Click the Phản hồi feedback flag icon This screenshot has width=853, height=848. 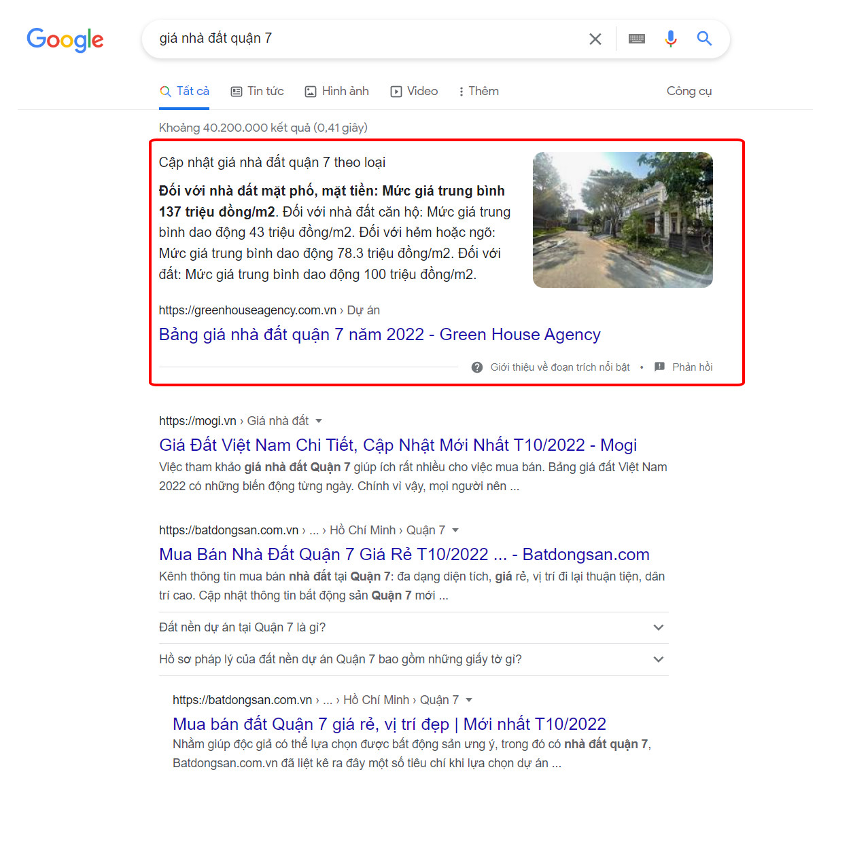[x=659, y=367]
